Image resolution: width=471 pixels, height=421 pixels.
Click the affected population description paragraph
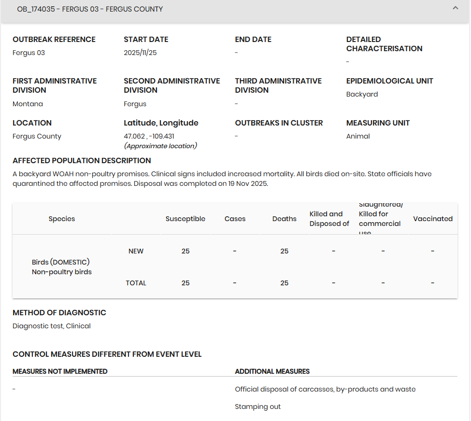click(x=222, y=179)
